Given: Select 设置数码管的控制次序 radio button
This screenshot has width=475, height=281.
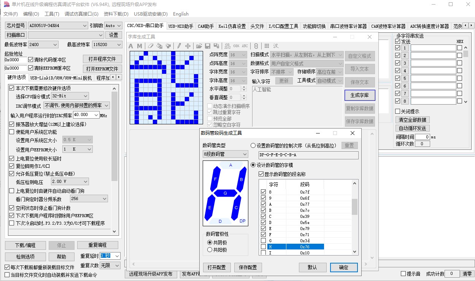Looking at the screenshot, I should [x=253, y=145].
